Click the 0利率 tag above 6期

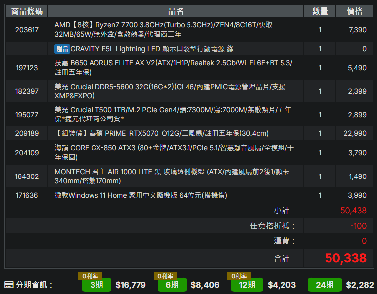coord(165,276)
